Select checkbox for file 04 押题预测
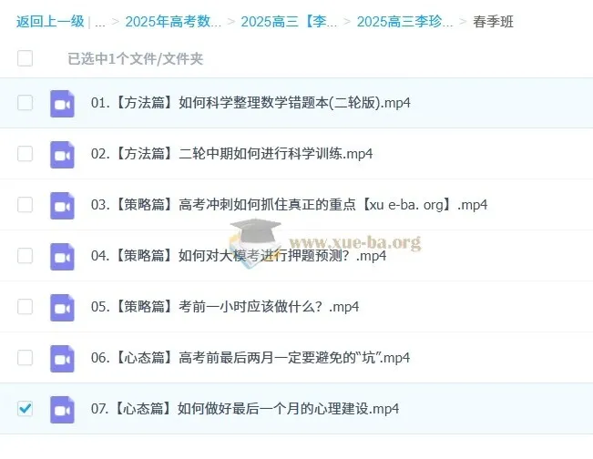 25,256
